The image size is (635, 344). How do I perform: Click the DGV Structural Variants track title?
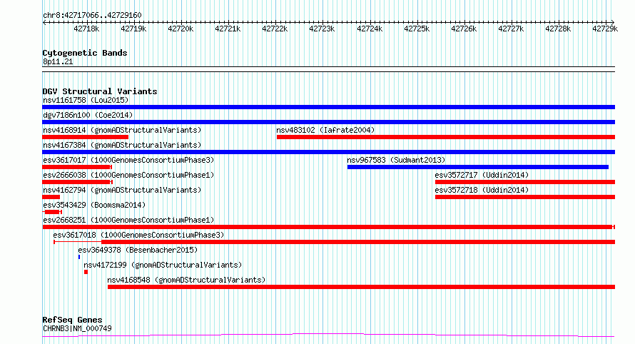(x=100, y=91)
